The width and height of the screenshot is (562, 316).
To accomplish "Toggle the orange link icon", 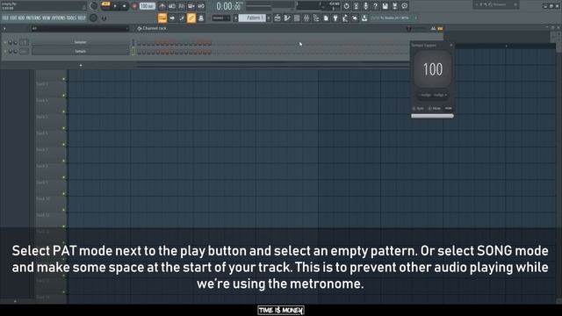I will point(191,18).
